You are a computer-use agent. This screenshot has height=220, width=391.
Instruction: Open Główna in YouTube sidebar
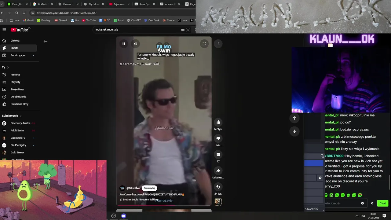coord(19,41)
